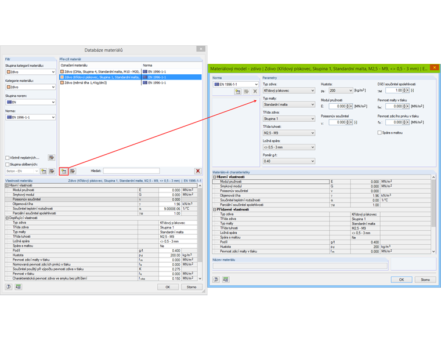Screen dimensions: 441x341
Task: Enable the Skupina oblíbených checkbox
Action: pos(8,165)
